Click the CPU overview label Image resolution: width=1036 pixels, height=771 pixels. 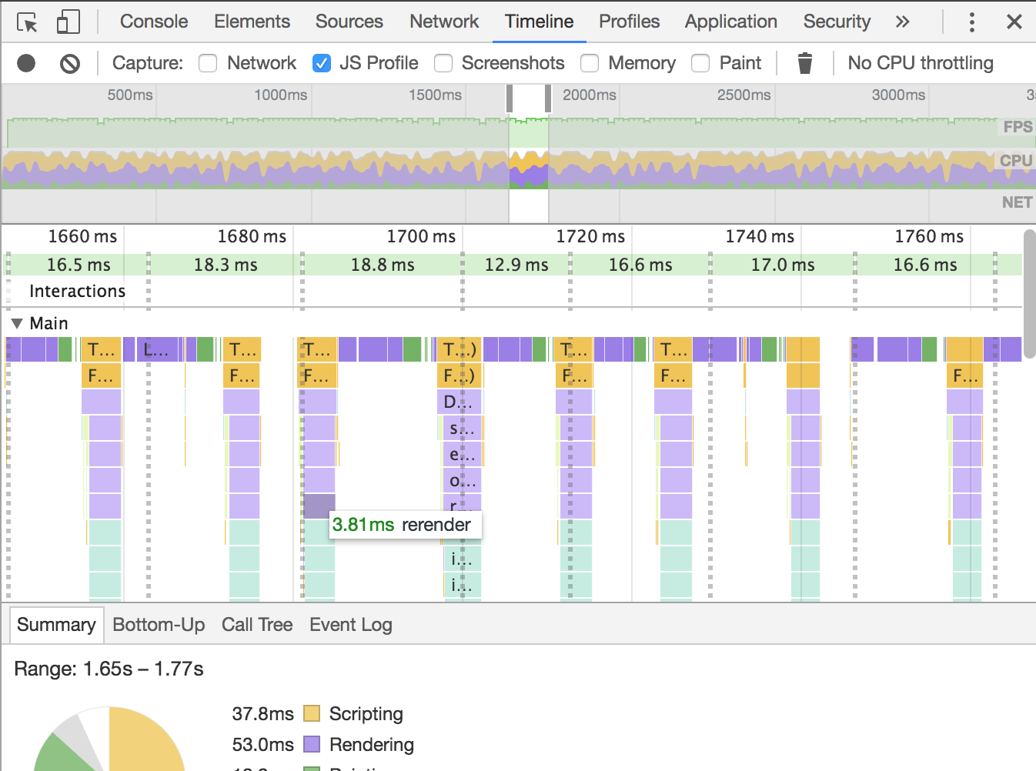click(1016, 161)
